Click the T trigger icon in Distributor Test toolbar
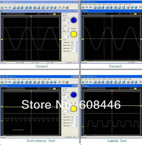142x145 pixels. [x=22, y=82]
